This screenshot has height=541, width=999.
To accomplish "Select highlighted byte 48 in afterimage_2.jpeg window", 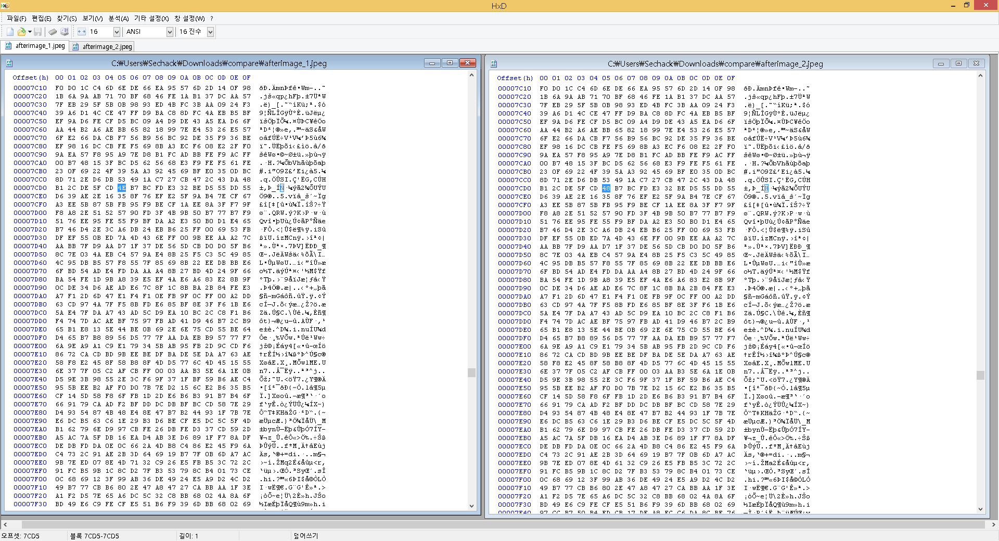I will point(606,188).
